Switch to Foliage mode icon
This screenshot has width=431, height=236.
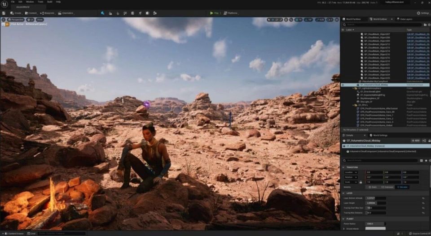click(x=118, y=13)
